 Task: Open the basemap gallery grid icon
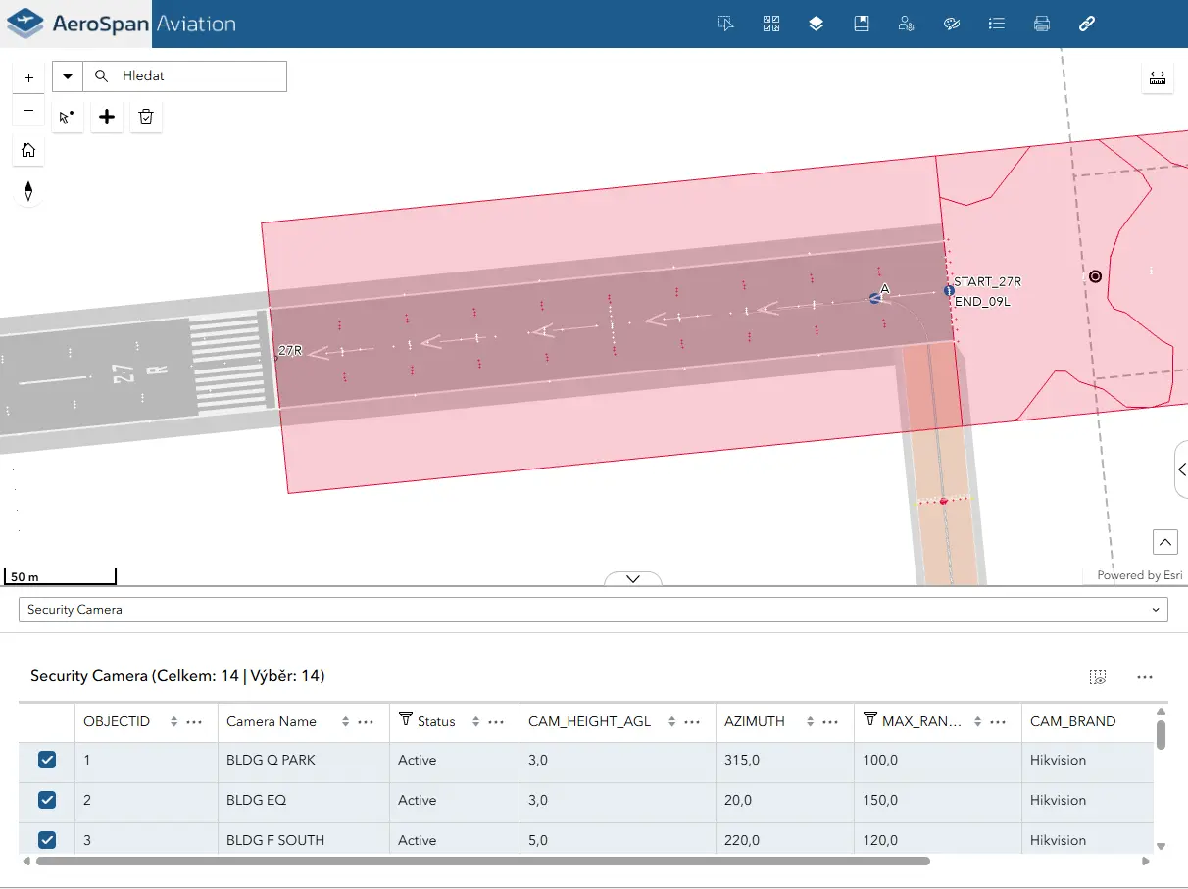click(x=771, y=24)
